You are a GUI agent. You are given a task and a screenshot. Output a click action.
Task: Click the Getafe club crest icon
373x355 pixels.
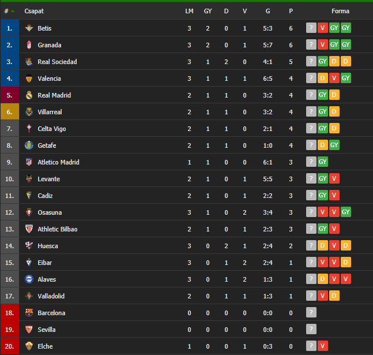[29, 145]
